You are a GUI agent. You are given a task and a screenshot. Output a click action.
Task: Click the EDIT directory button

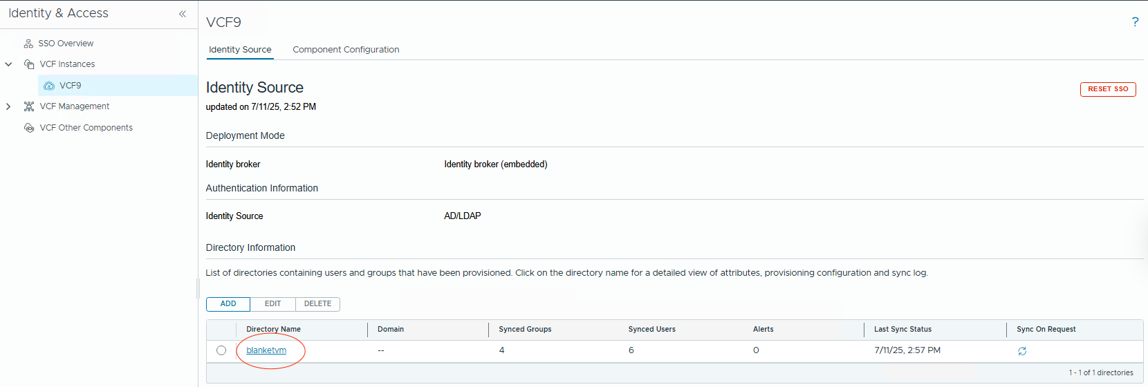coord(273,304)
